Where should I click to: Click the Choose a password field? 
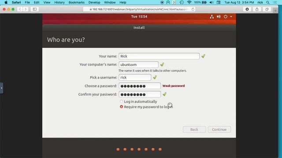140,86
